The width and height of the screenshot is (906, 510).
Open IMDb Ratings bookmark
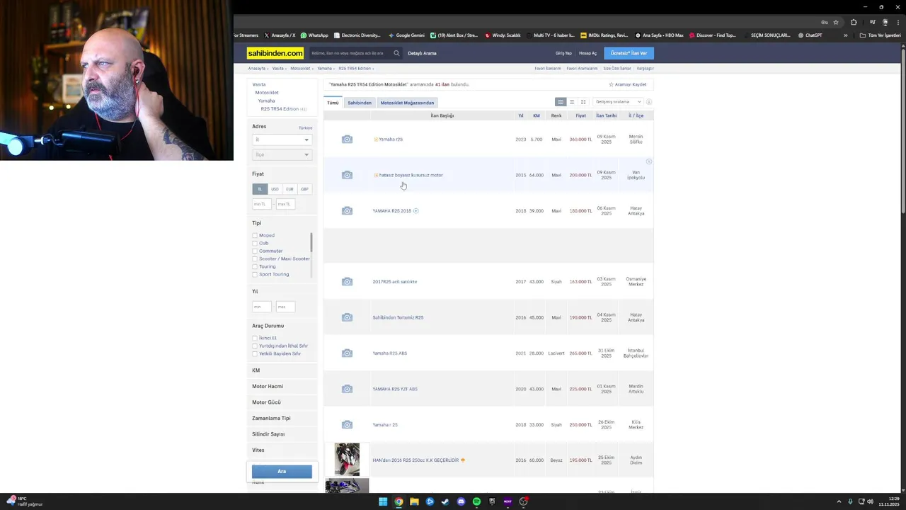(x=604, y=35)
